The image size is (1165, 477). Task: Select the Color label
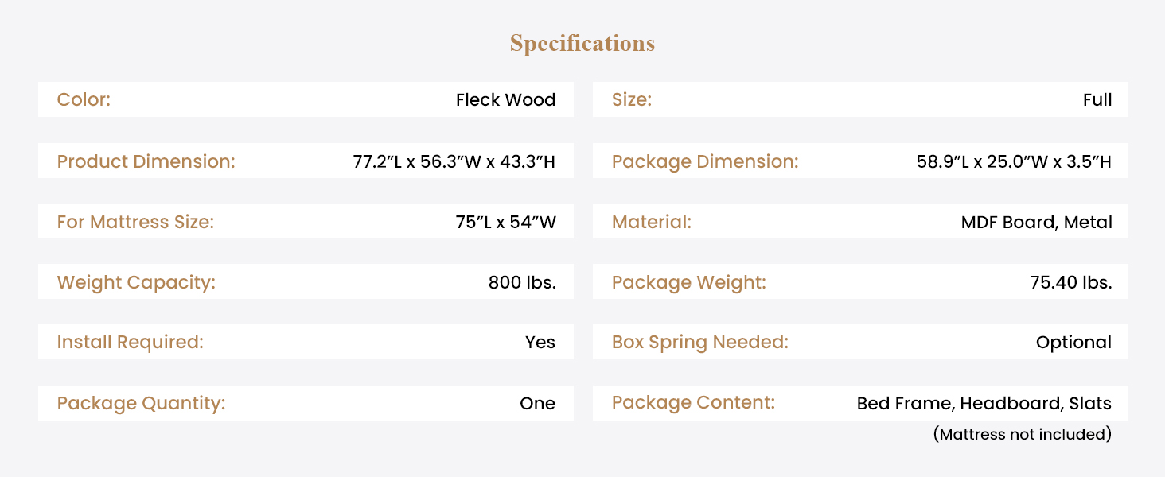84,100
